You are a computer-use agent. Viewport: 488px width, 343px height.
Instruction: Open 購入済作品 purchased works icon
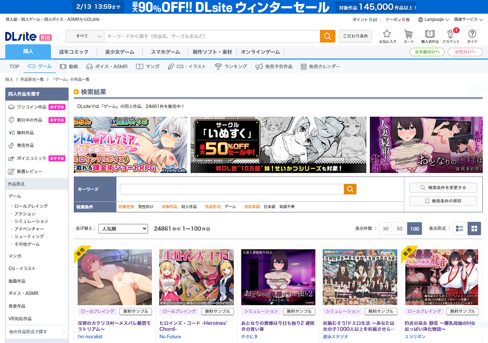(x=430, y=36)
